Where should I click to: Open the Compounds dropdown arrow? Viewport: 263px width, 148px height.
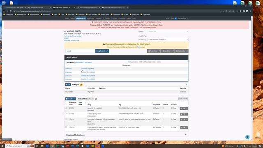(187, 51)
